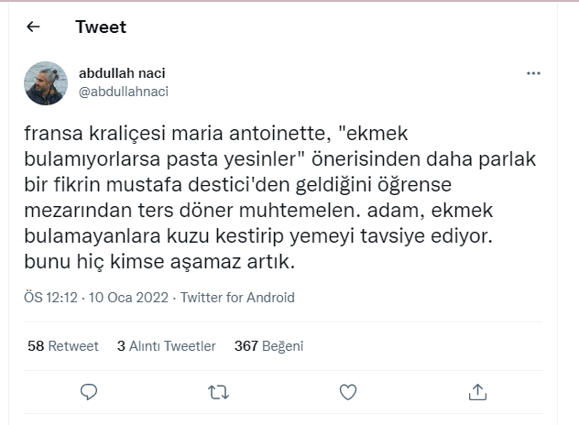This screenshot has width=579, height=425.
Task: Click the ÖS 12:12 time stamp
Action: [x=51, y=298]
